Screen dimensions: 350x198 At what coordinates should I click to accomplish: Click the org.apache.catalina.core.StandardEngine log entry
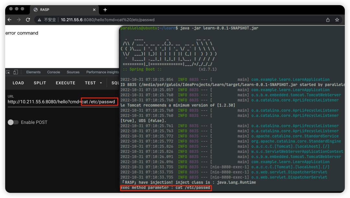point(296,141)
